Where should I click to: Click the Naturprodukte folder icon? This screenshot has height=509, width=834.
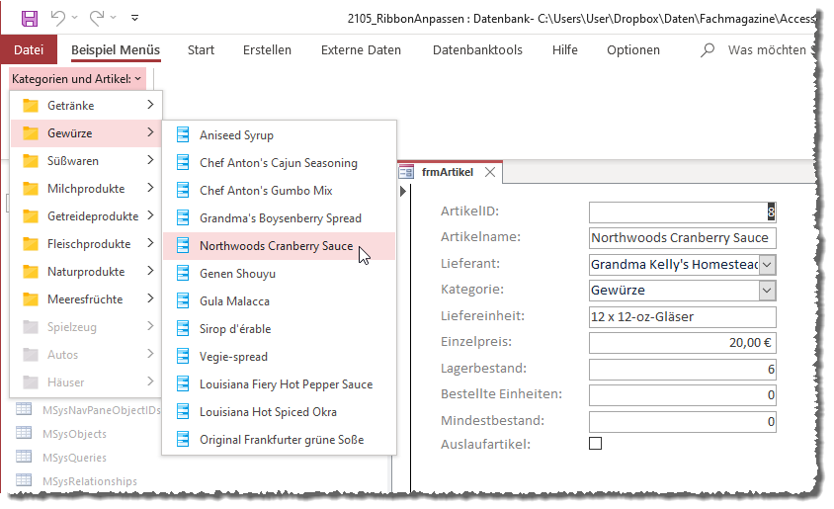click(x=31, y=271)
